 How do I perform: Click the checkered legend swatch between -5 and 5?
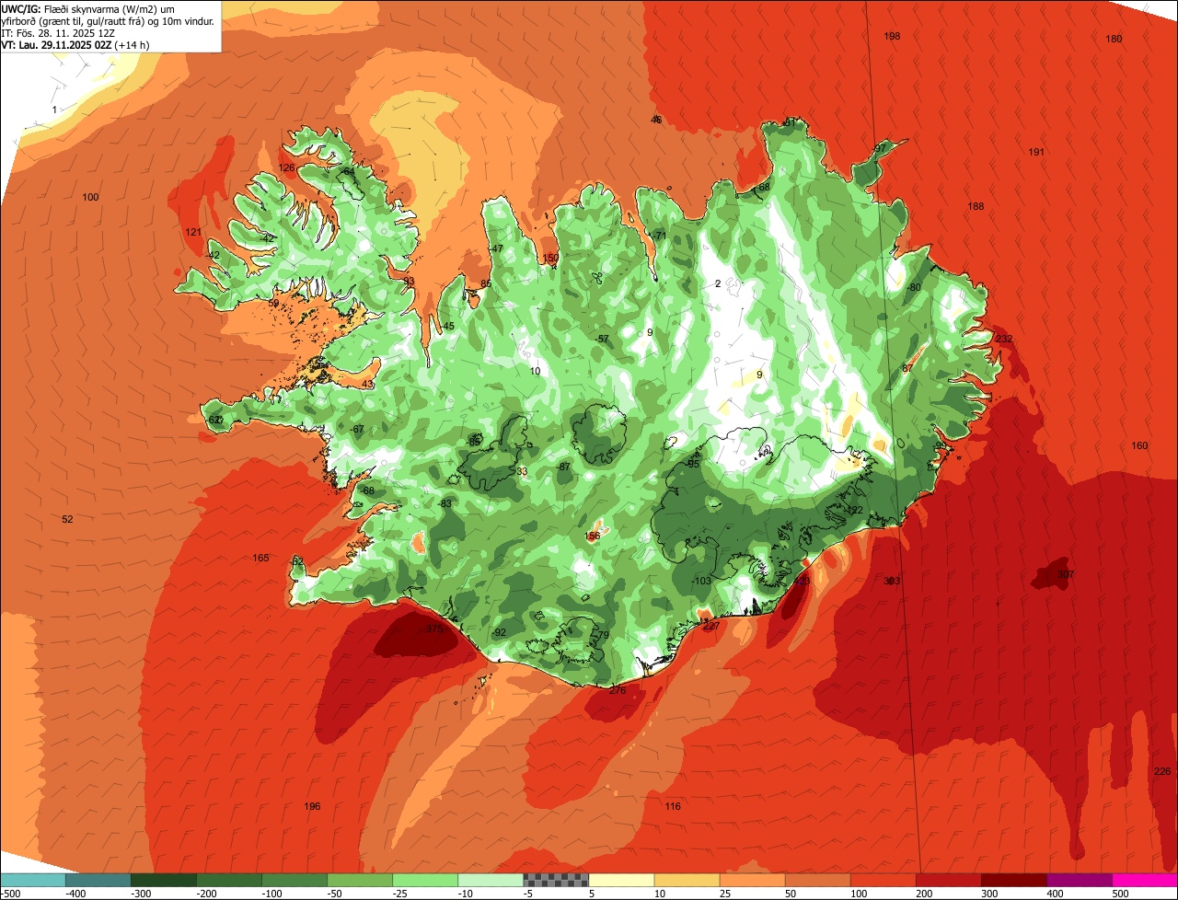[555, 880]
